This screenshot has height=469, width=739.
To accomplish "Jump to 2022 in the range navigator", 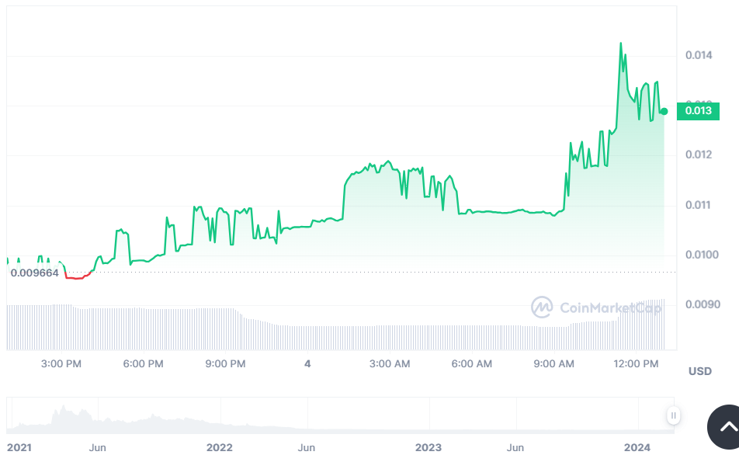I will tap(220, 447).
